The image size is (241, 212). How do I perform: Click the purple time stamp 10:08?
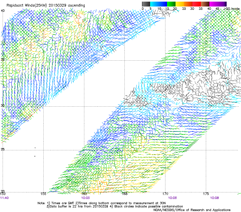click(x=214, y=198)
